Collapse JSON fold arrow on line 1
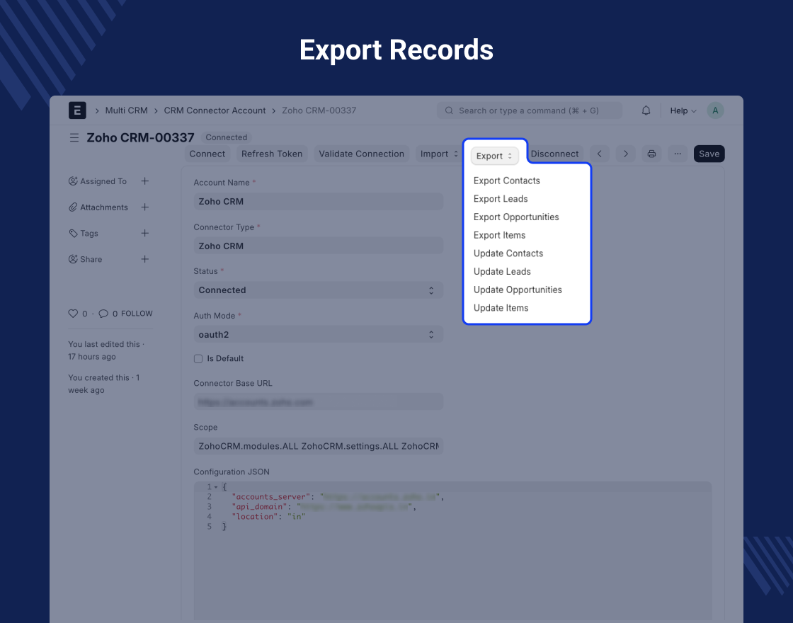The image size is (793, 623). (x=216, y=487)
